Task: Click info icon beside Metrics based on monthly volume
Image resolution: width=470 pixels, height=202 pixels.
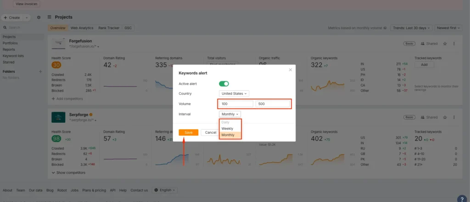Action: click(385, 28)
